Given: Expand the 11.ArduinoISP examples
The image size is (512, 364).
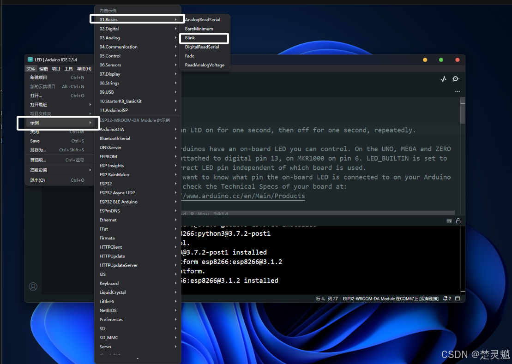Looking at the screenshot, I should (138, 110).
